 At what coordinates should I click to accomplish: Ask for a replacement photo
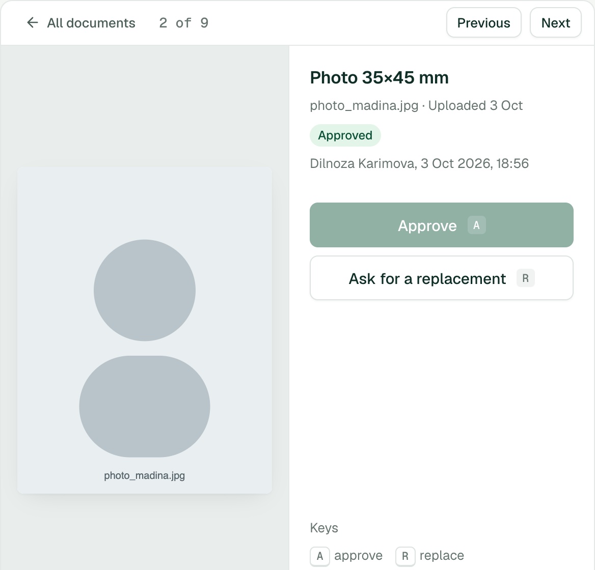point(441,278)
